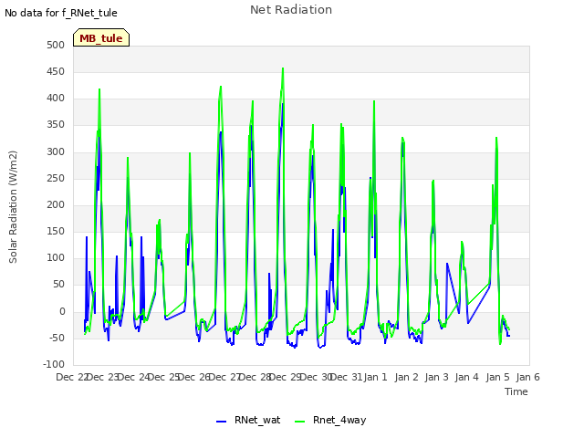Click the Dec 22 x-axis label

tap(72, 377)
